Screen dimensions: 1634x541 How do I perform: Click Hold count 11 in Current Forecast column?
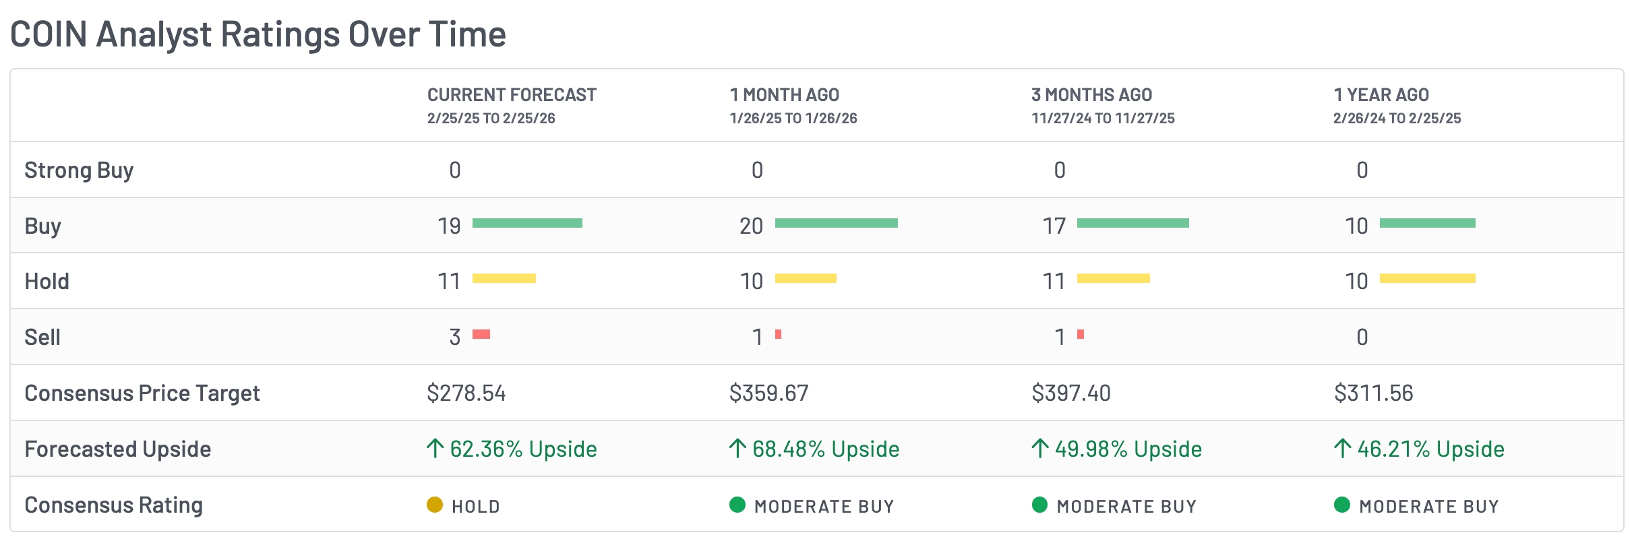(x=449, y=282)
